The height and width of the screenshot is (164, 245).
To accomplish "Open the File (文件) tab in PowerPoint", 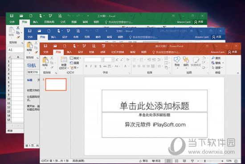I will point(46,52).
